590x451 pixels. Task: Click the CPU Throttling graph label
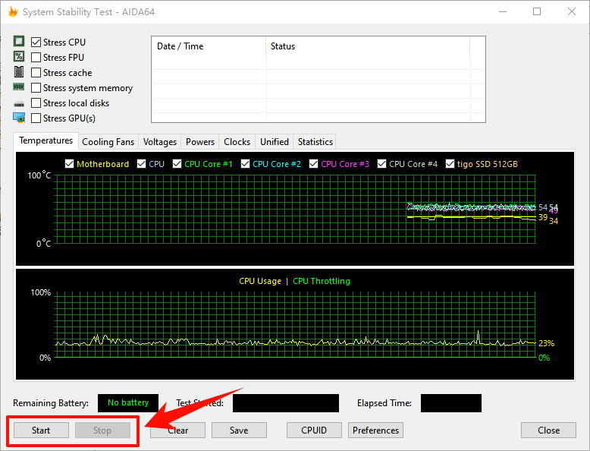(x=322, y=281)
